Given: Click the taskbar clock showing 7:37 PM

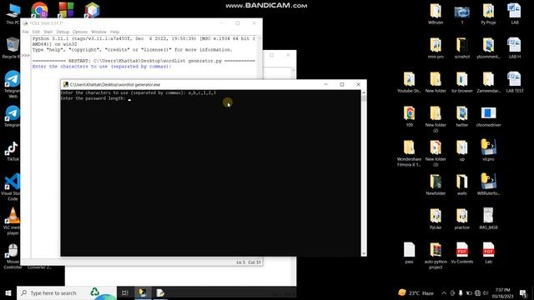Looking at the screenshot, I should pyautogui.click(x=502, y=292).
